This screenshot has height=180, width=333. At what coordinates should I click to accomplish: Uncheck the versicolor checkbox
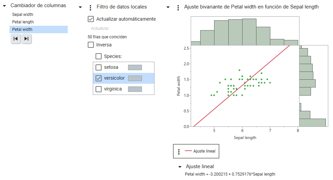[x=99, y=78]
